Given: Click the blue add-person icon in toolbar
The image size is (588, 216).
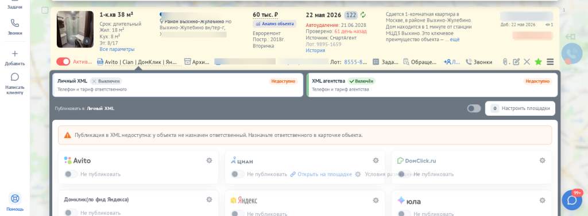Looking at the screenshot, I should click(447, 62).
